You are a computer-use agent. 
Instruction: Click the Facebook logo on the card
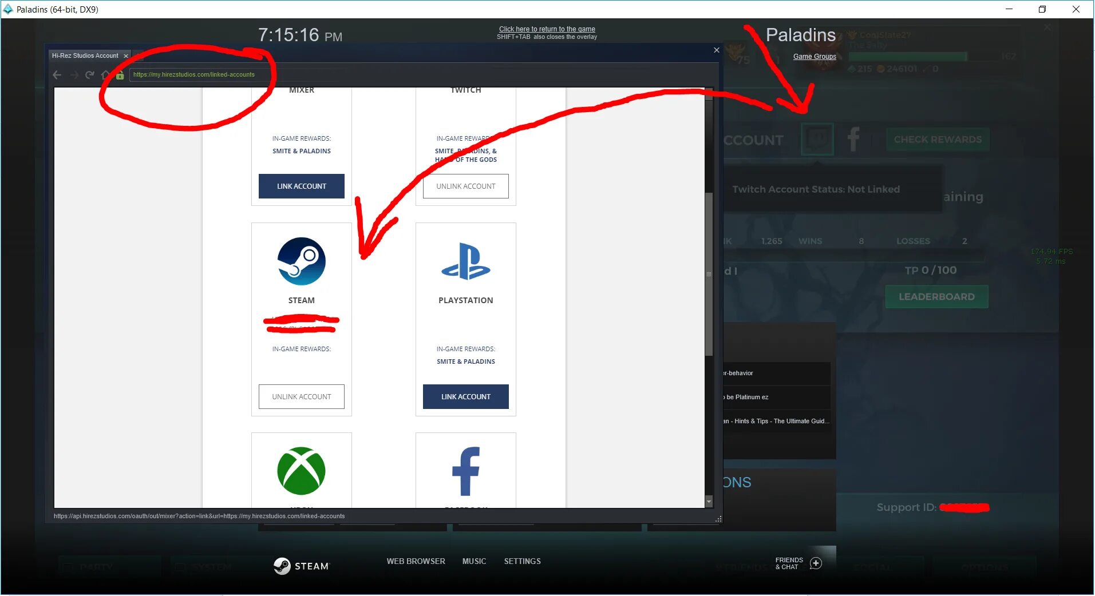(466, 471)
